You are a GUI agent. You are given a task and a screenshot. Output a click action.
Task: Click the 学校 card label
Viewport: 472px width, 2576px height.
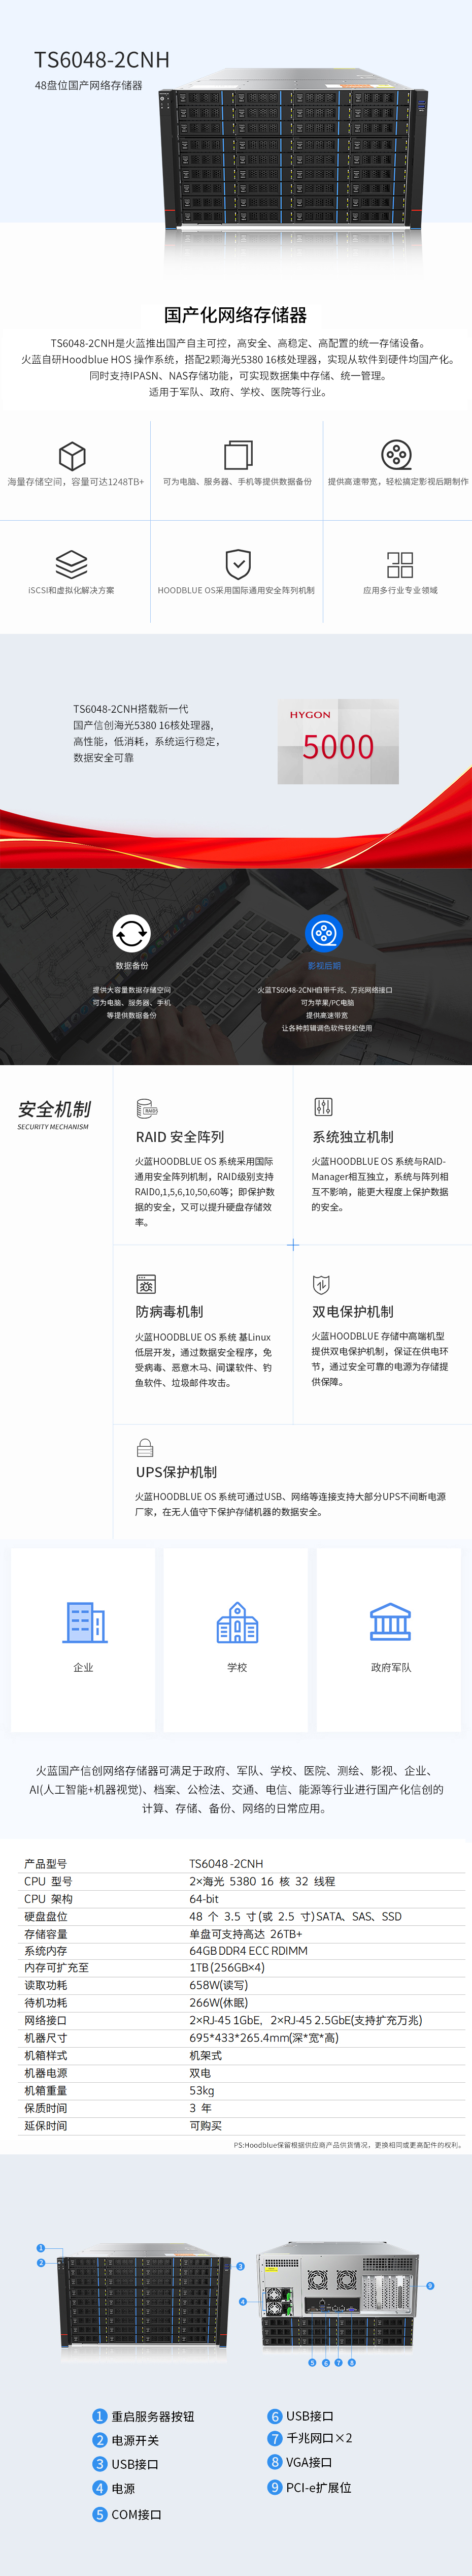[237, 1667]
